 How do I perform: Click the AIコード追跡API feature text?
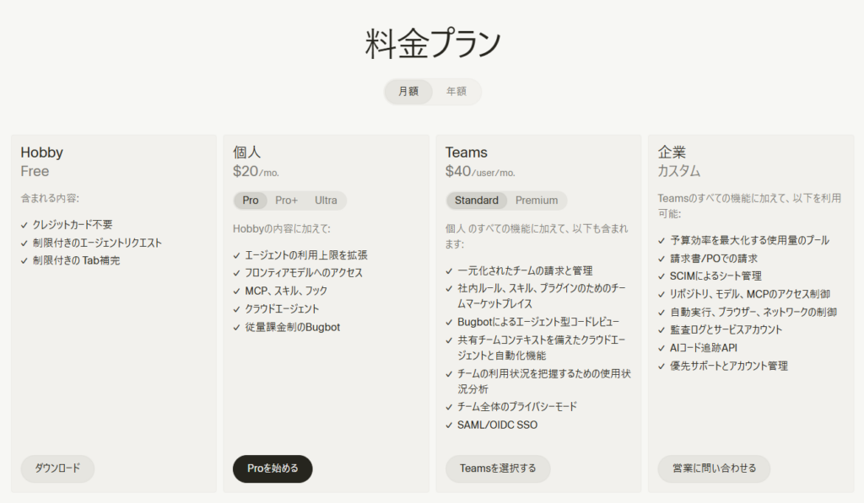703,348
